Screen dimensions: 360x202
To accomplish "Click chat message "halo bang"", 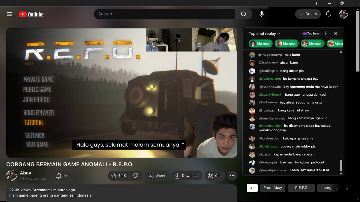I will pyautogui.click(x=292, y=55).
